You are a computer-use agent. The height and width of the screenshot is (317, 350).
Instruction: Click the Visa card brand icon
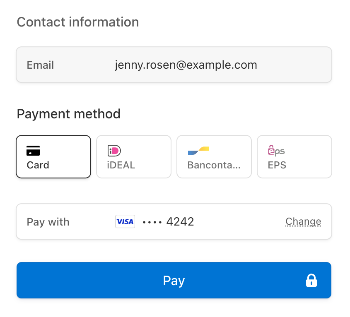[125, 221]
